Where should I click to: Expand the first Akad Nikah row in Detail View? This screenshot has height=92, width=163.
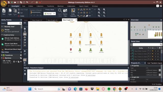click(131, 51)
